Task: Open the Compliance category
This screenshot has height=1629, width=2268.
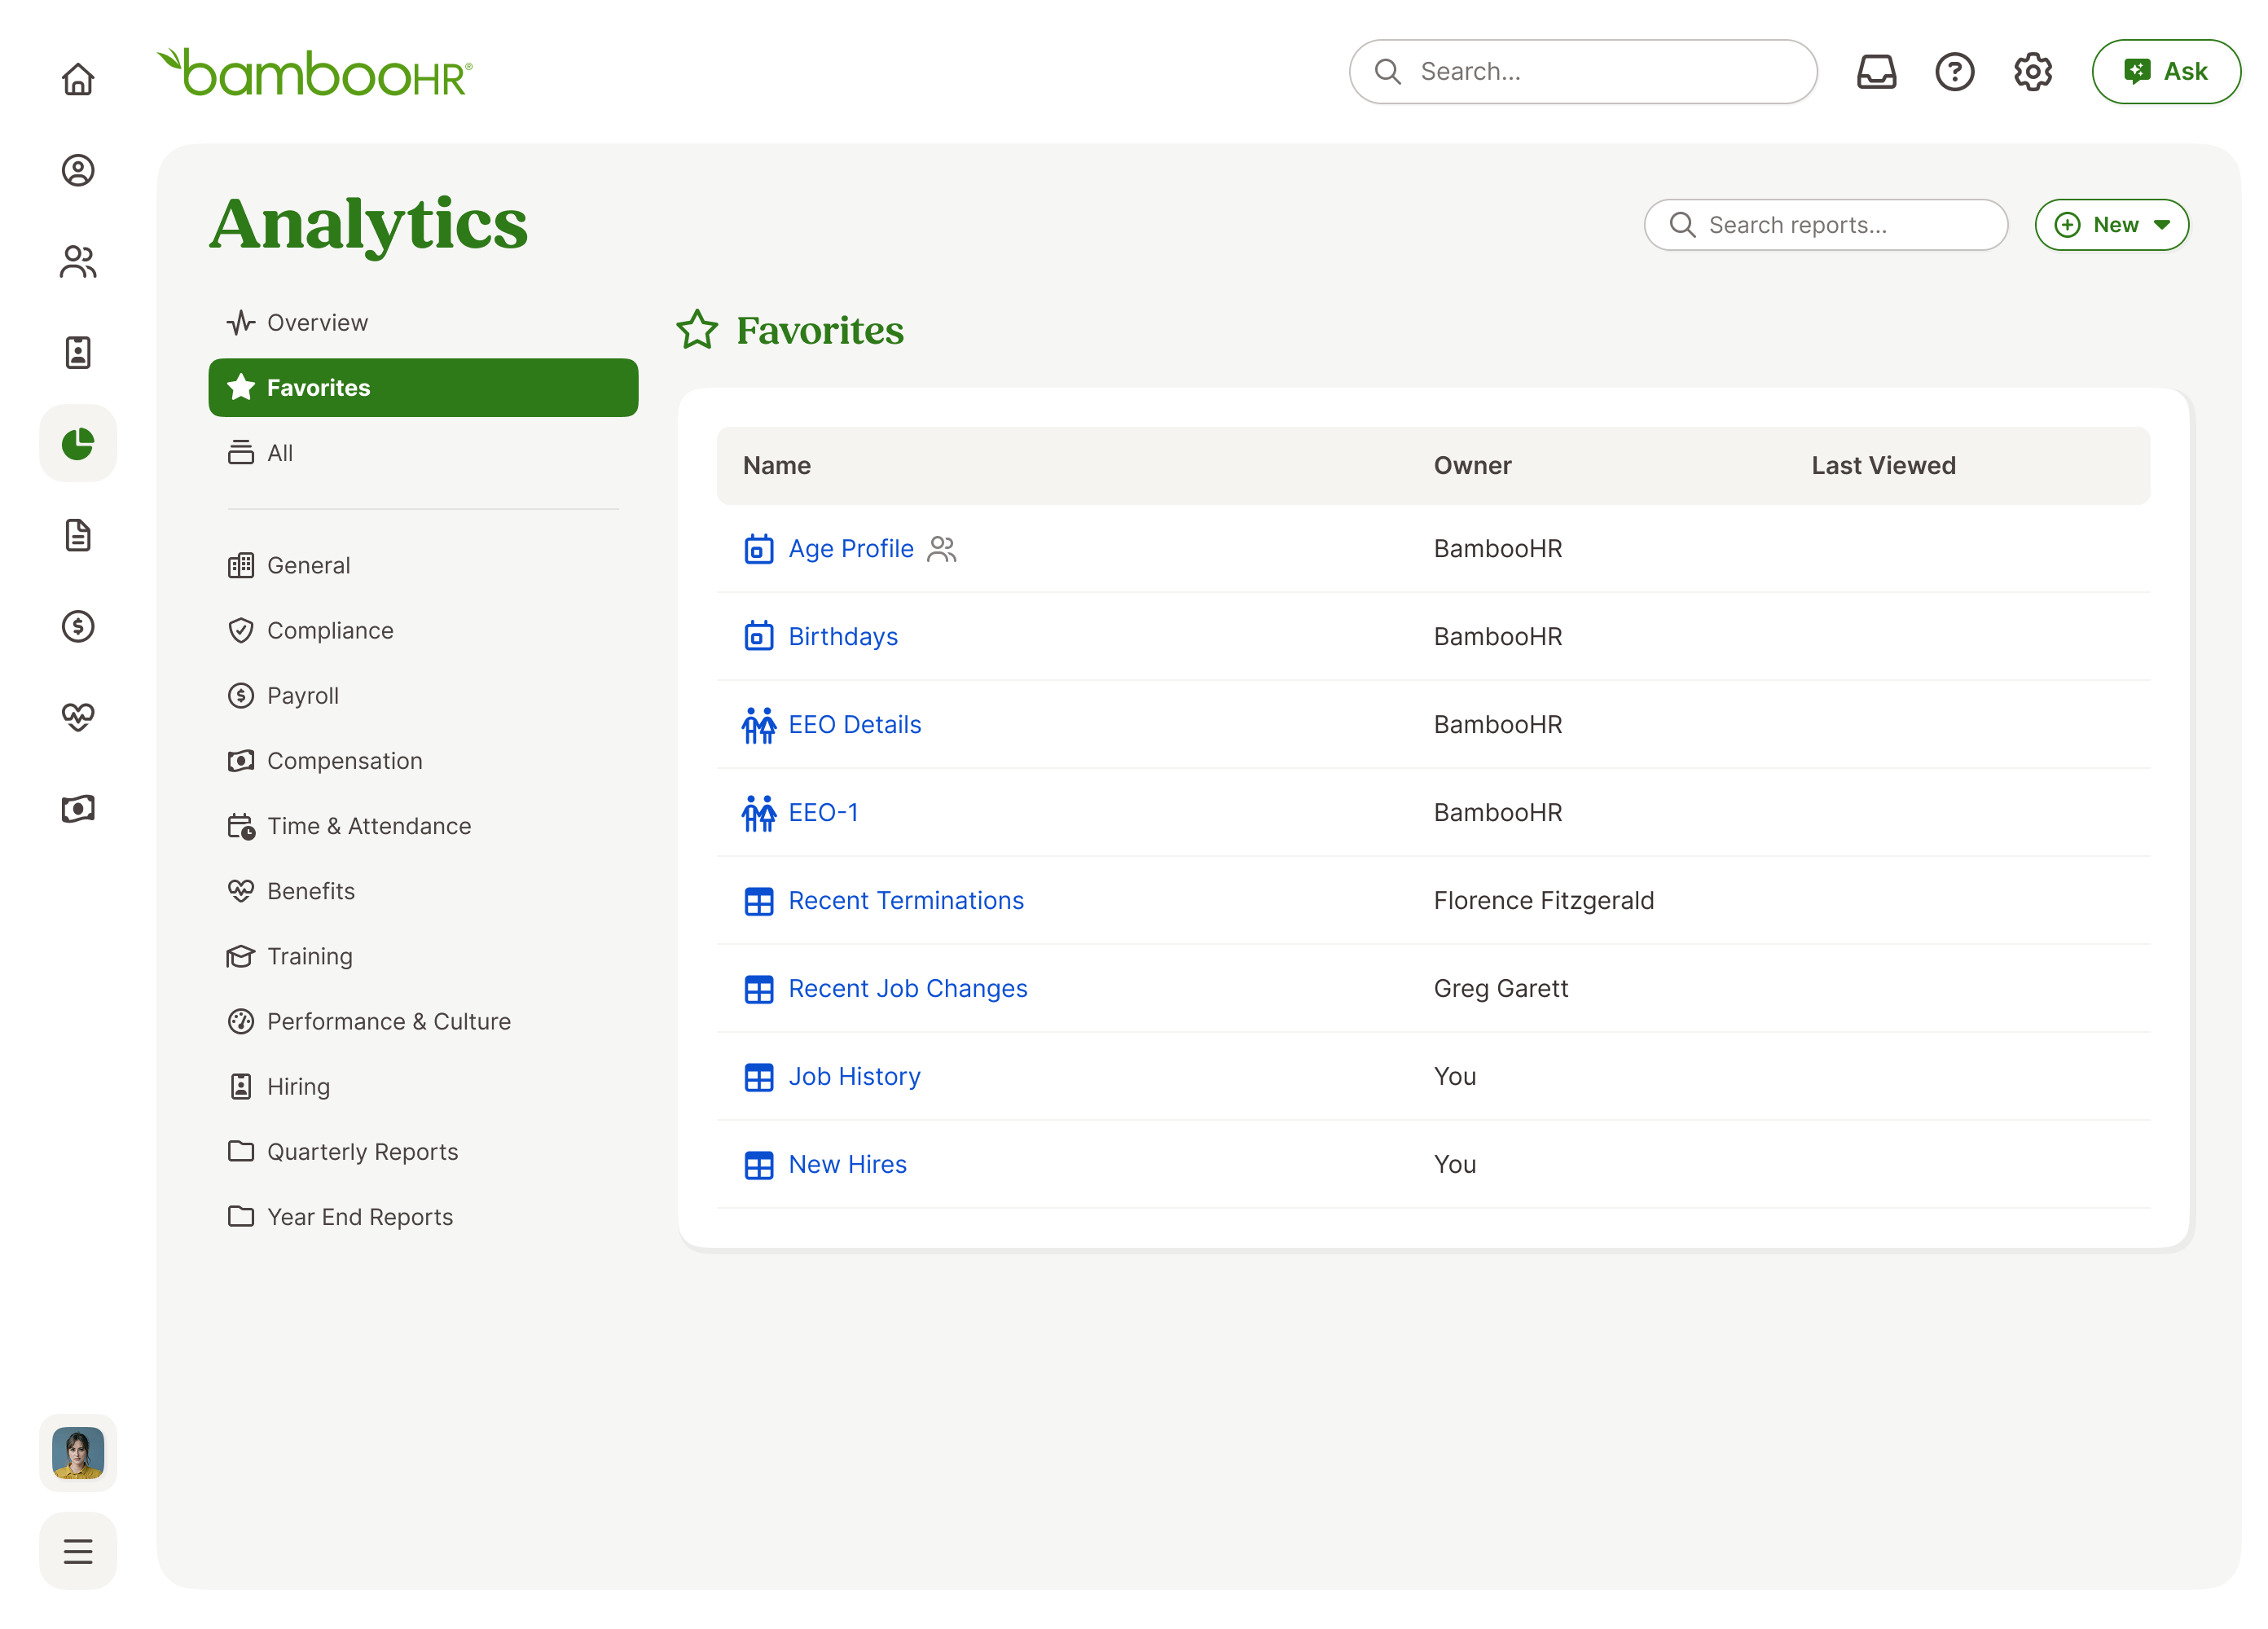Action: point(423,630)
